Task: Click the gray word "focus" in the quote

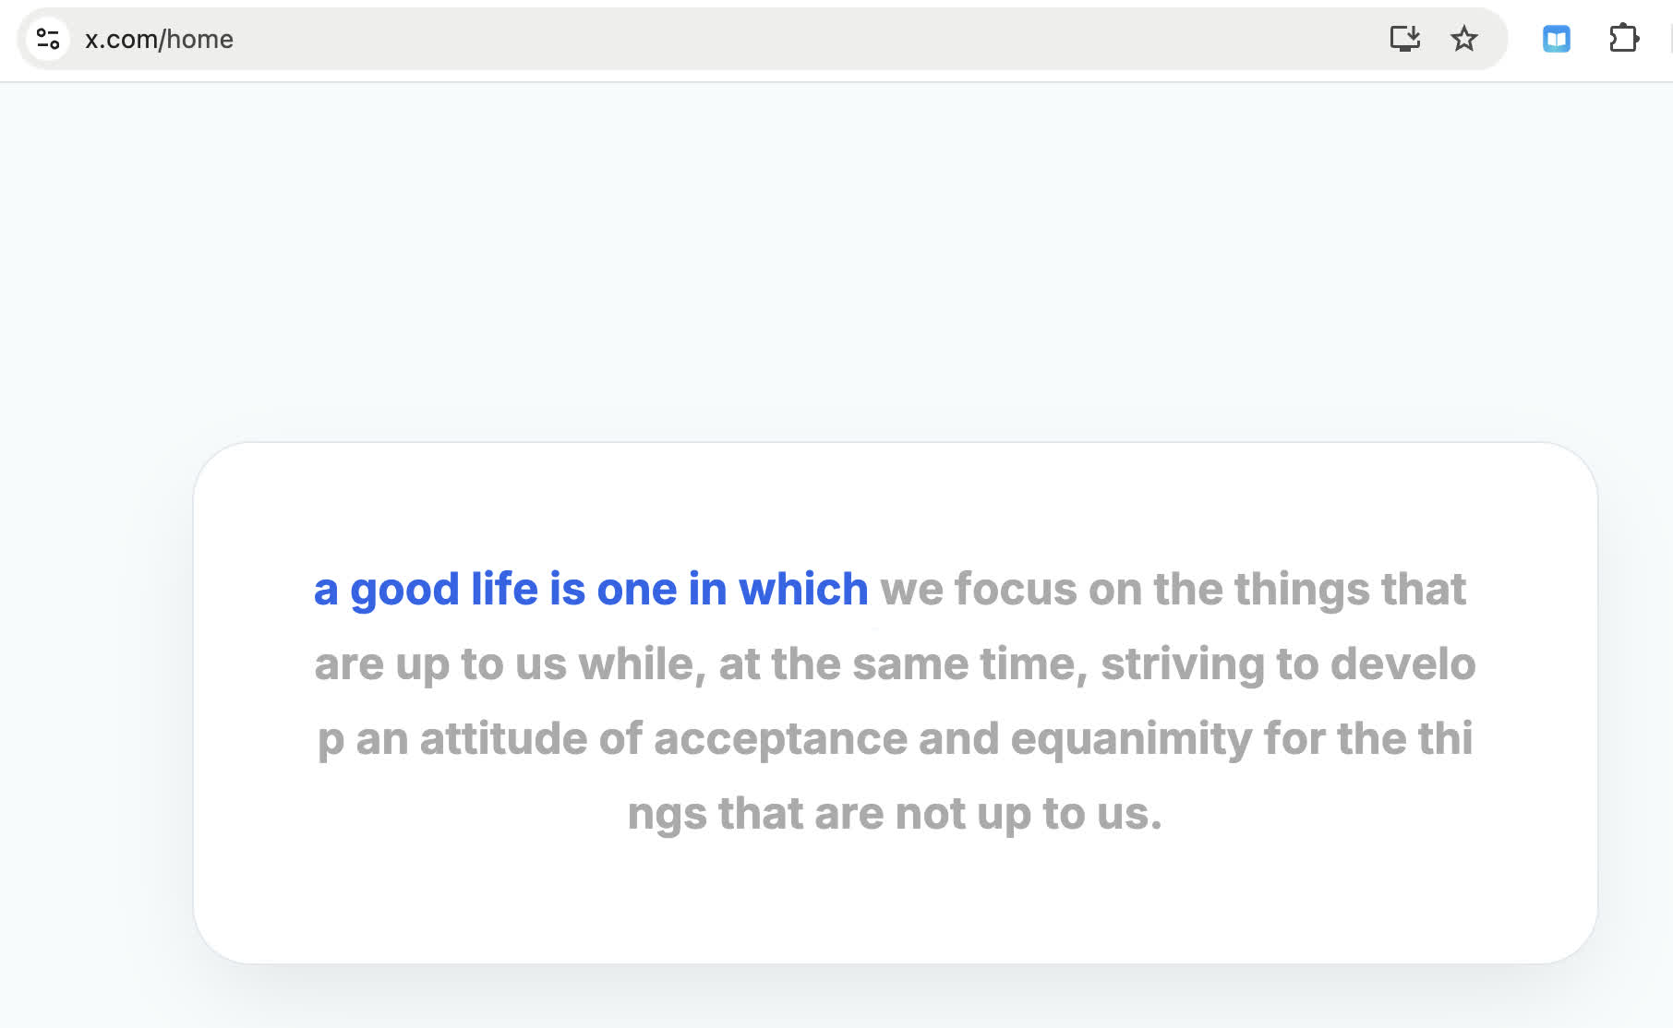Action: pyautogui.click(x=1016, y=589)
